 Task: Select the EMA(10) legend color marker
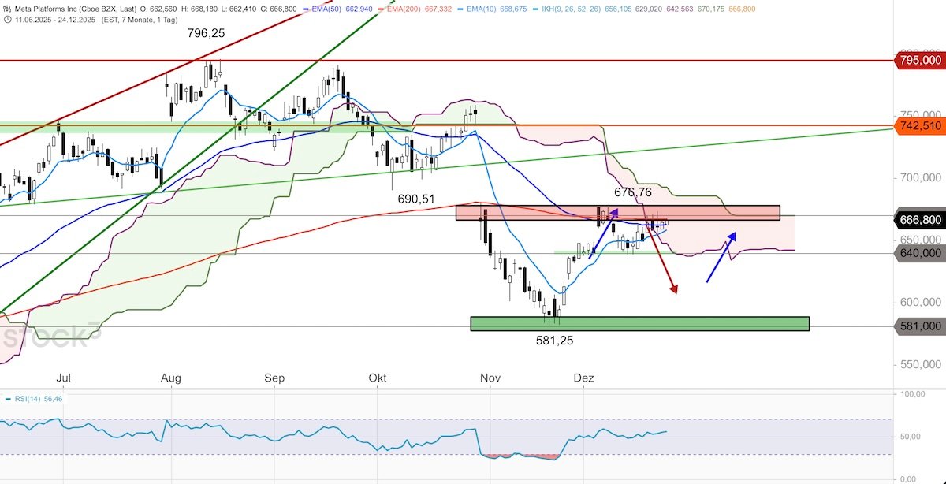[x=460, y=8]
